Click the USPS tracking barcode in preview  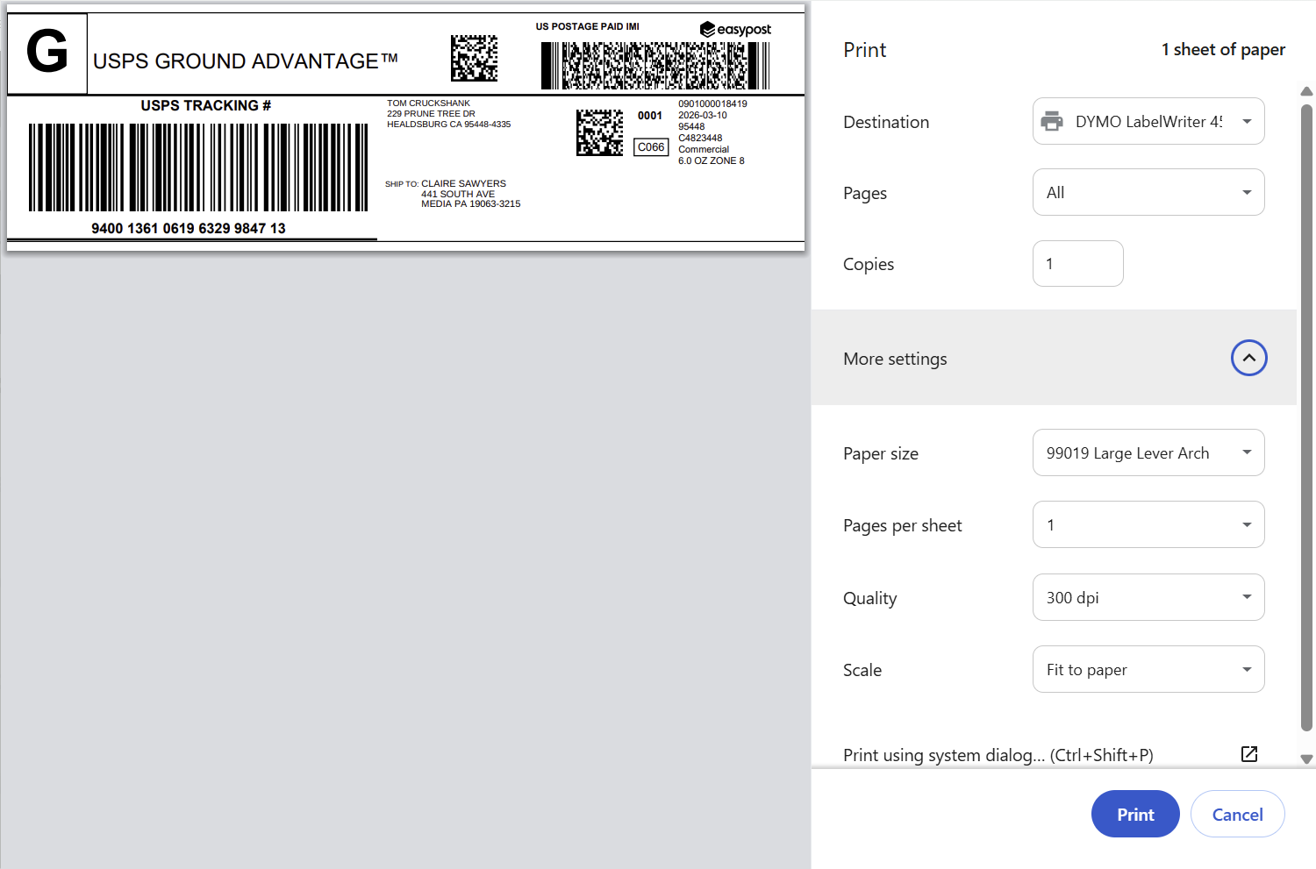pos(198,167)
